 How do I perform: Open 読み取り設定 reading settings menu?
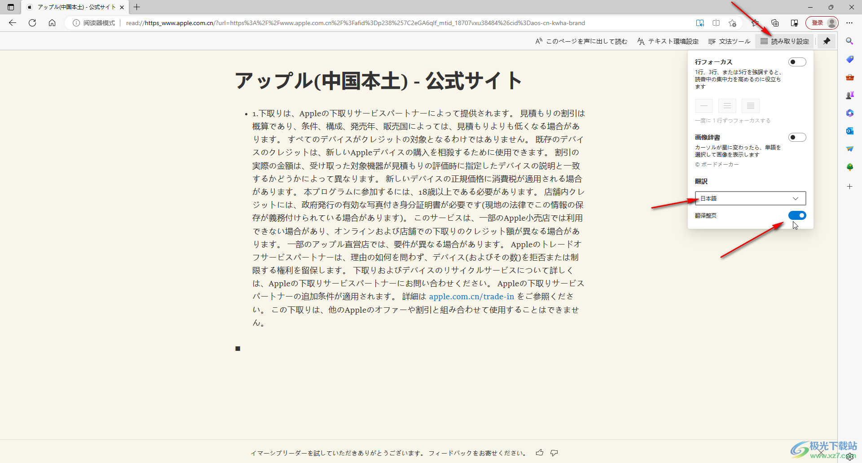785,41
